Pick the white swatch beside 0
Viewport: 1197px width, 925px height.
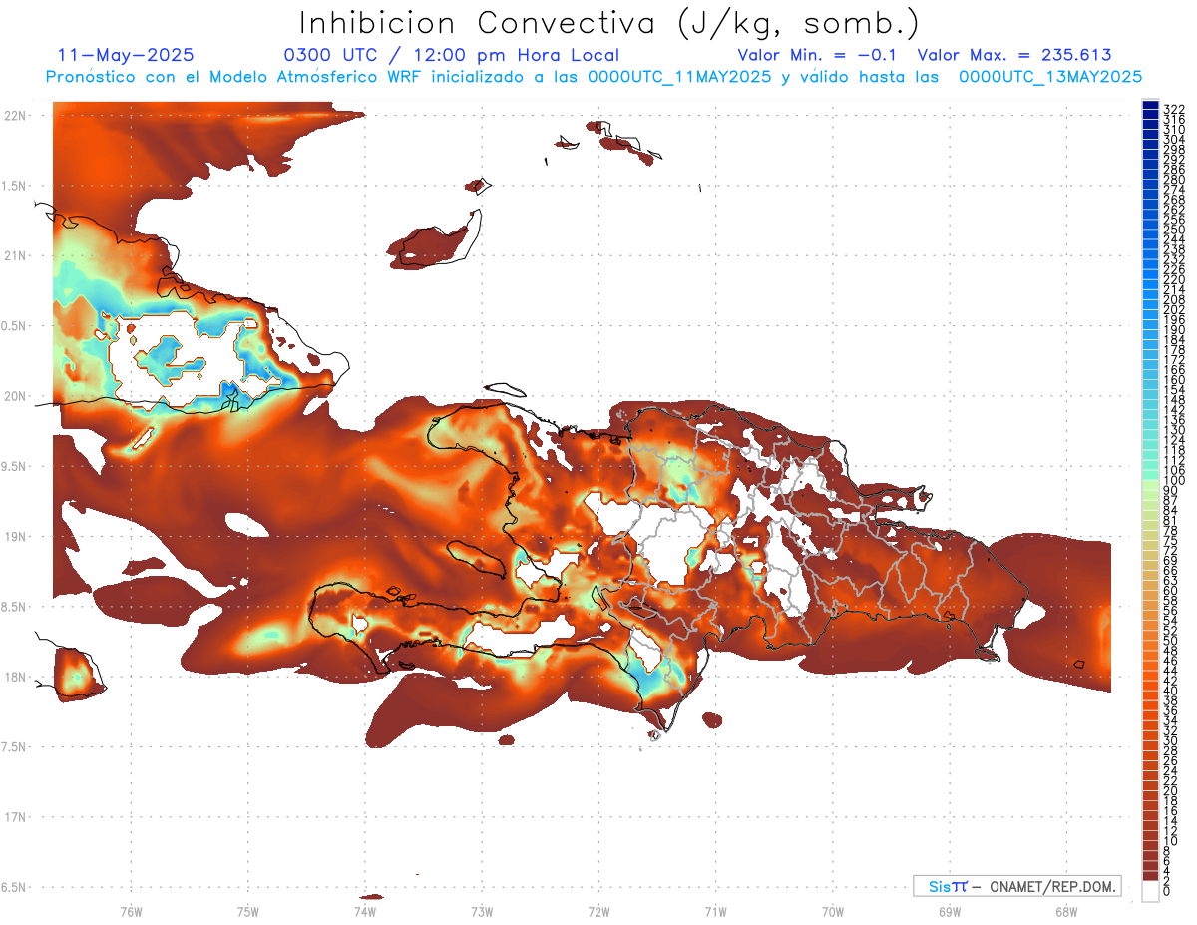[1151, 890]
